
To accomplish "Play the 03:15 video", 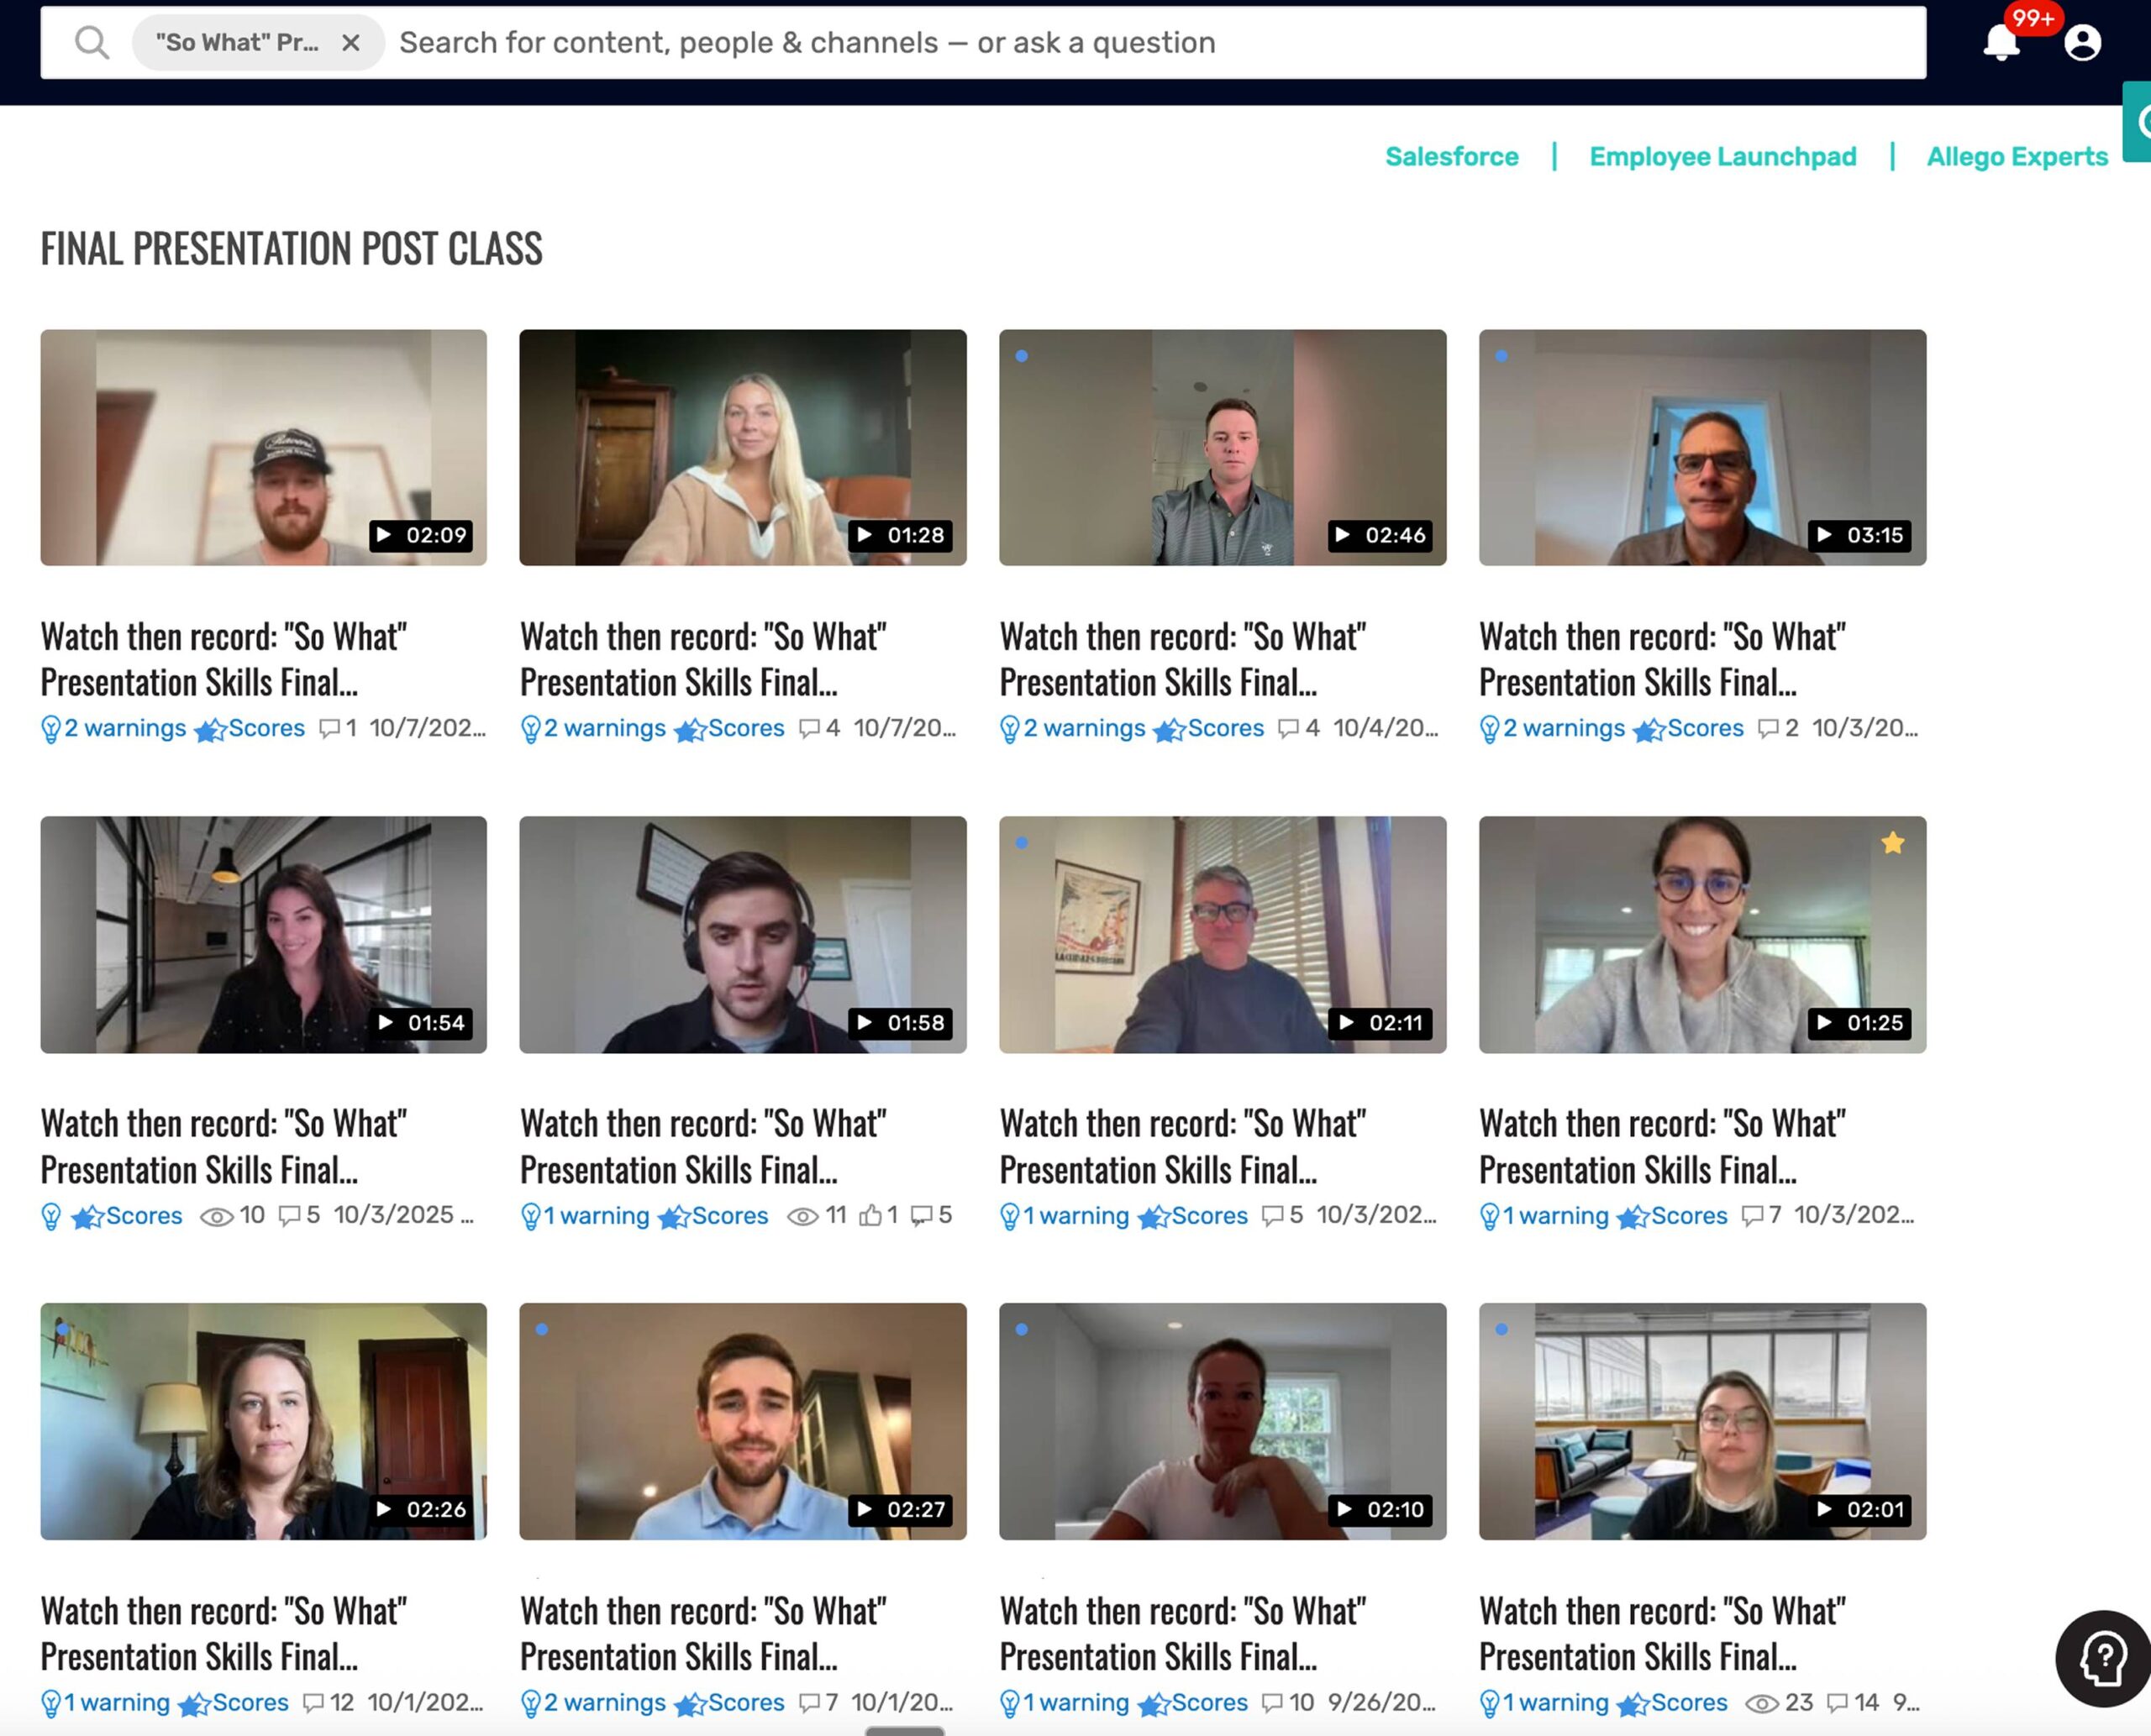I will point(1701,447).
